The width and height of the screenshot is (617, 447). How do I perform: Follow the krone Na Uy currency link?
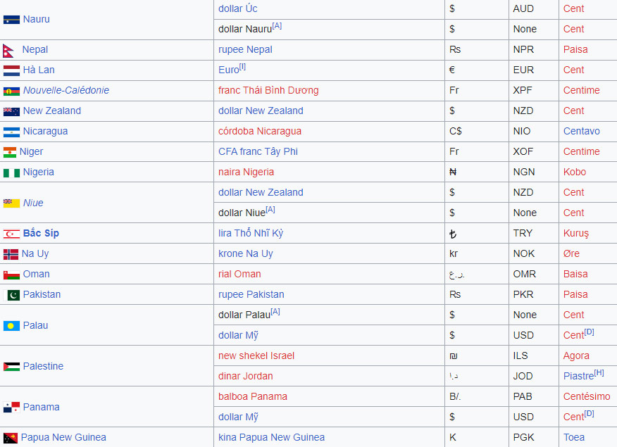245,253
